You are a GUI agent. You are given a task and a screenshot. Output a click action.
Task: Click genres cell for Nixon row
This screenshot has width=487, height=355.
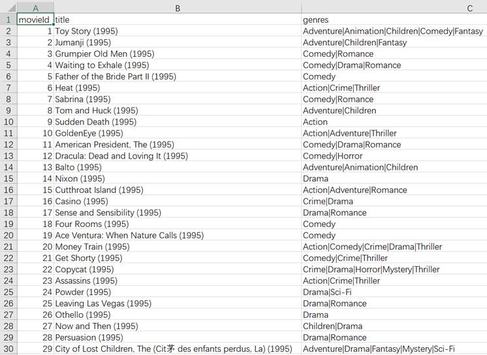coord(394,179)
